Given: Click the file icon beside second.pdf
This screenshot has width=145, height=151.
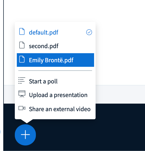Looking at the screenshot, I should (22, 45).
